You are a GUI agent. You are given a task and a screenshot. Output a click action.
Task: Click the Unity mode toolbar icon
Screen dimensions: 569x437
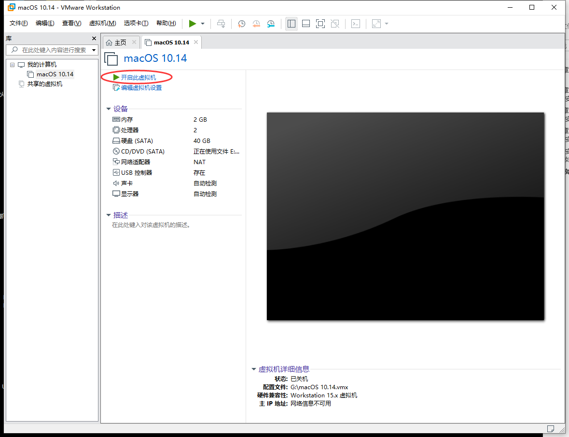pos(335,24)
